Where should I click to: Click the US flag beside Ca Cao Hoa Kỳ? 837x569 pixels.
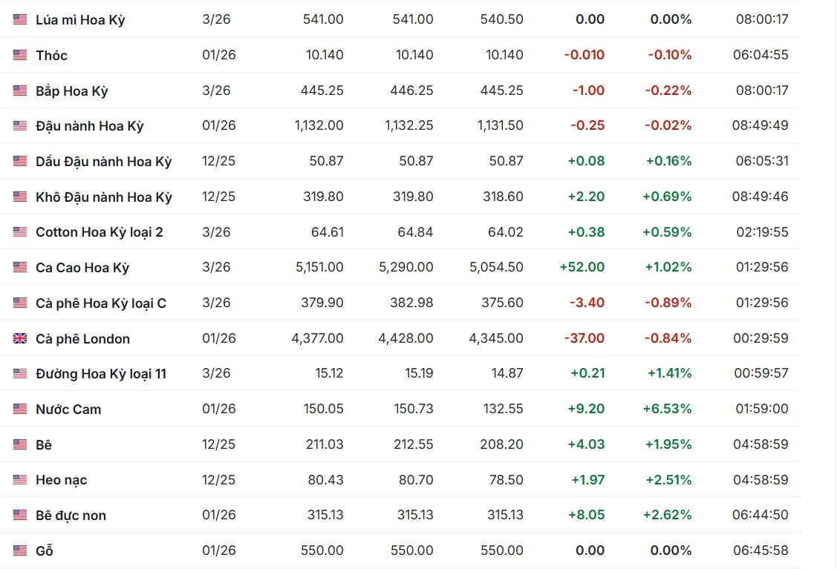pyautogui.click(x=20, y=267)
